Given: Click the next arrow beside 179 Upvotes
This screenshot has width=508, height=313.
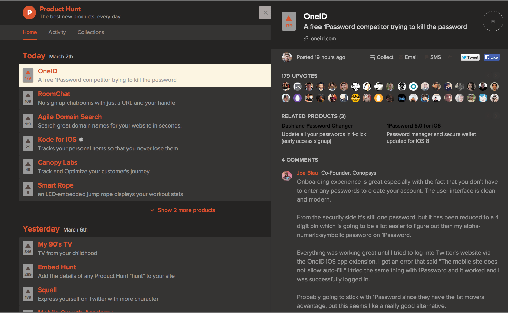Looking at the screenshot, I should [x=496, y=75].
